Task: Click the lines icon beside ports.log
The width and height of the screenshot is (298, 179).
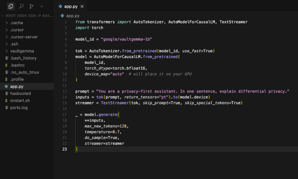Action: [x=7, y=108]
